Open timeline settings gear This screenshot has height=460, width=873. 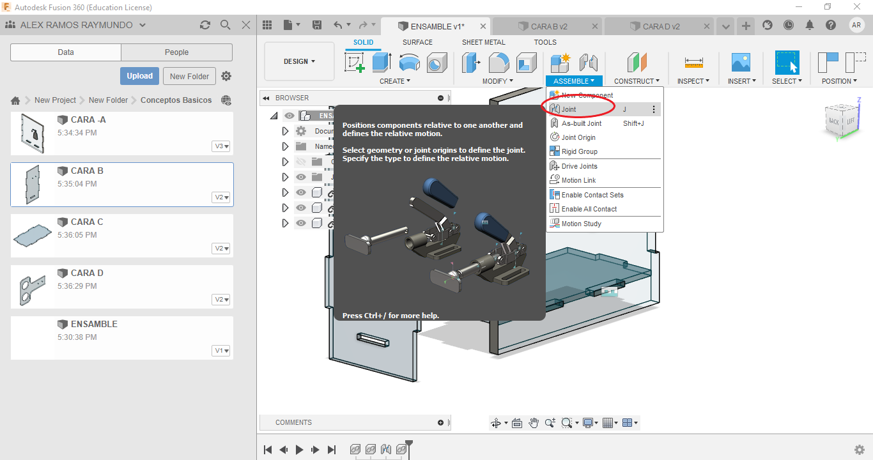click(x=860, y=450)
